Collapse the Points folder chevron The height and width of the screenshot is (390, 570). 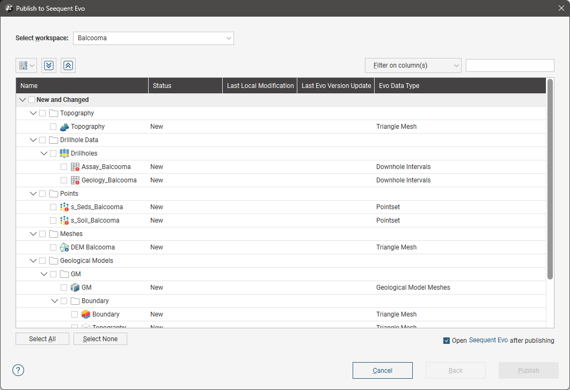(33, 194)
